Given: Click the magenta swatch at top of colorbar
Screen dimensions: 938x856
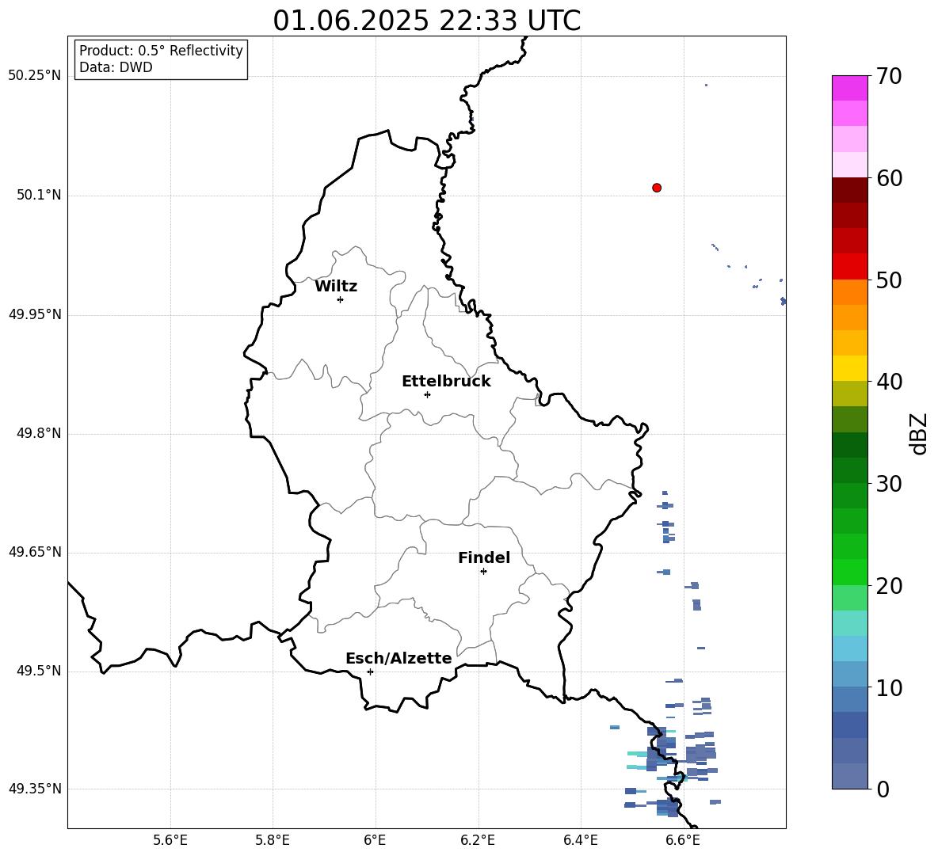Looking at the screenshot, I should [849, 88].
